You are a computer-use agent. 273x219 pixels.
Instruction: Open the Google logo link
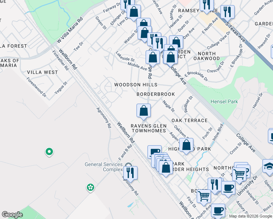[x=12, y=215]
